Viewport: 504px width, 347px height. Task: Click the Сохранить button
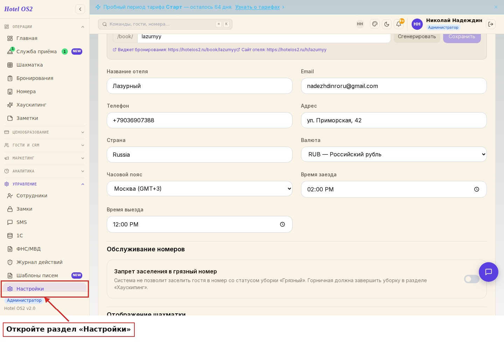coord(462,37)
